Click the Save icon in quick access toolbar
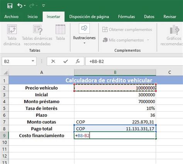Viewport: 183px width, 164px height. tap(10, 6)
